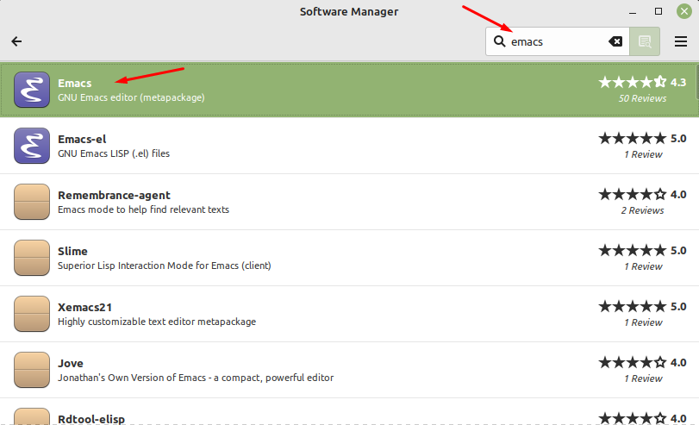
Task: Click '2 Reviews' for Remembrance-agent
Action: pyautogui.click(x=642, y=210)
